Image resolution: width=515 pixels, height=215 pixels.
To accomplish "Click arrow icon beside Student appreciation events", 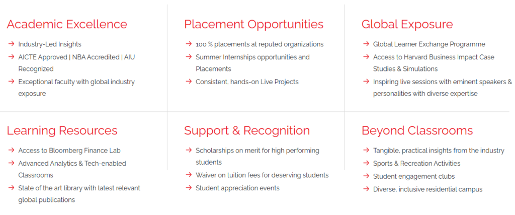I will point(189,187).
